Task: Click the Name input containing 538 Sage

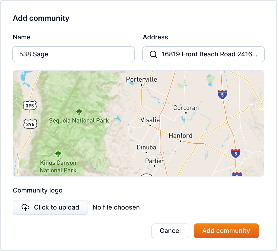Action: point(73,54)
